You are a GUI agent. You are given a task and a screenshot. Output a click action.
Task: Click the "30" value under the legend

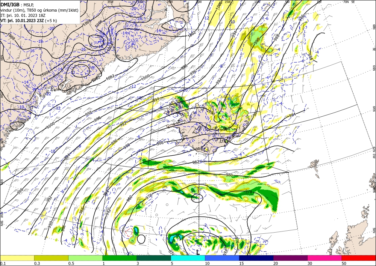click(x=310, y=263)
